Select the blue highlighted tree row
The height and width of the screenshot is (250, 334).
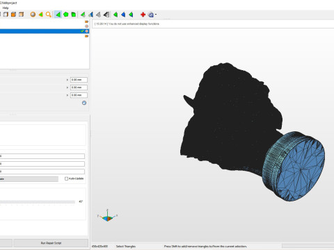click(45, 31)
